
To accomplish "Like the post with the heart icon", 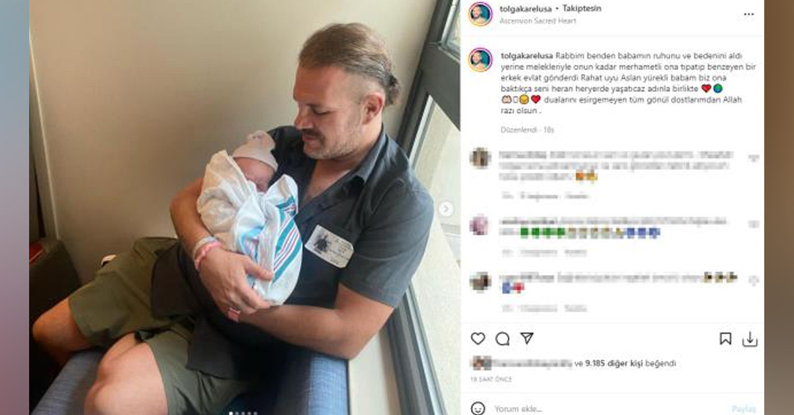I will pyautogui.click(x=478, y=338).
